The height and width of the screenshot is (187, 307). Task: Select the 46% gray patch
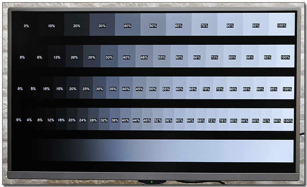click(144, 57)
